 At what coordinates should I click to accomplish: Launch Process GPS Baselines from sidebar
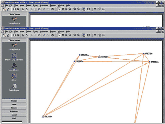[14, 56]
